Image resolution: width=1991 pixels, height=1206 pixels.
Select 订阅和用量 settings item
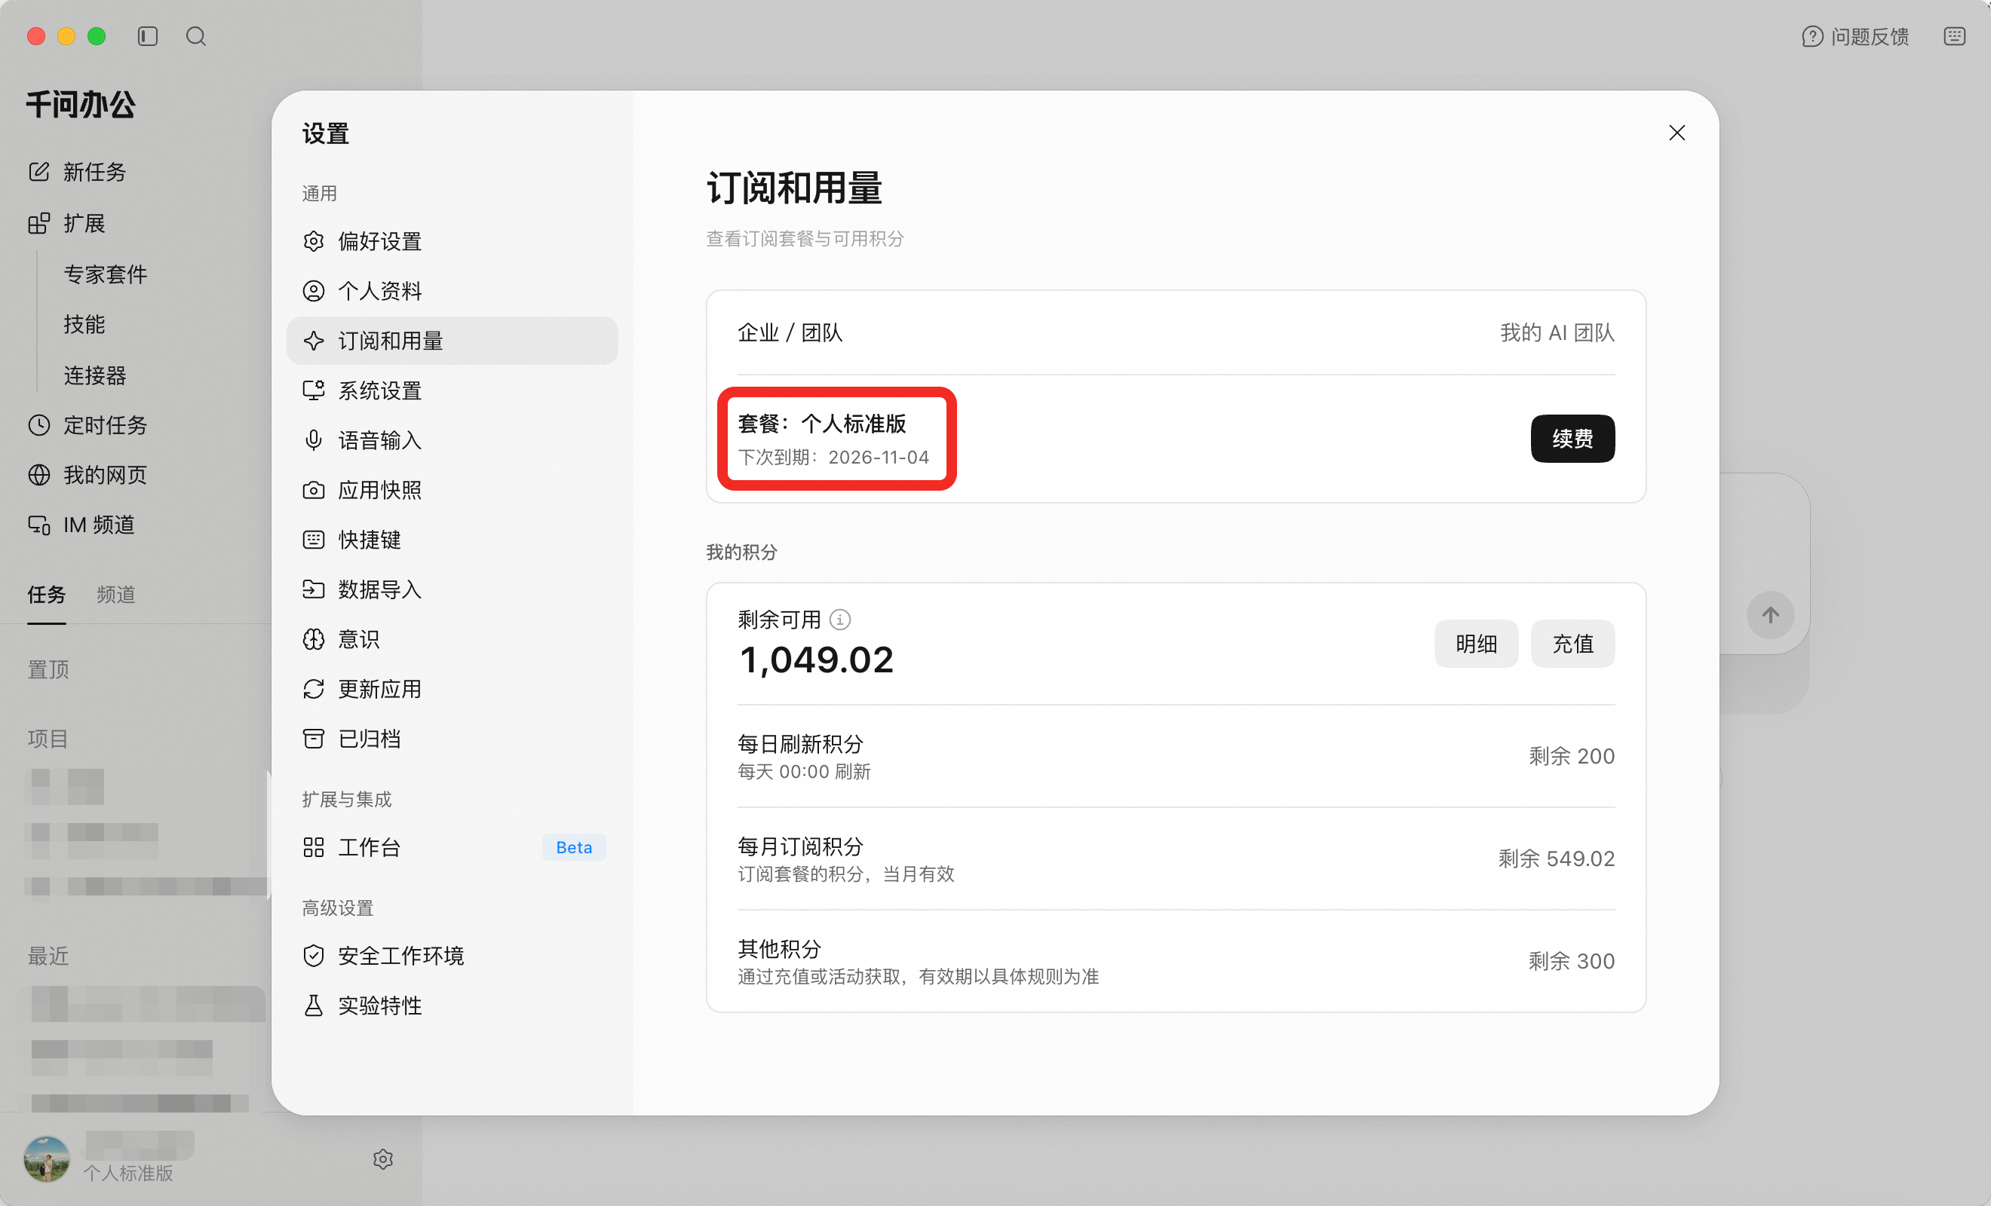click(452, 341)
